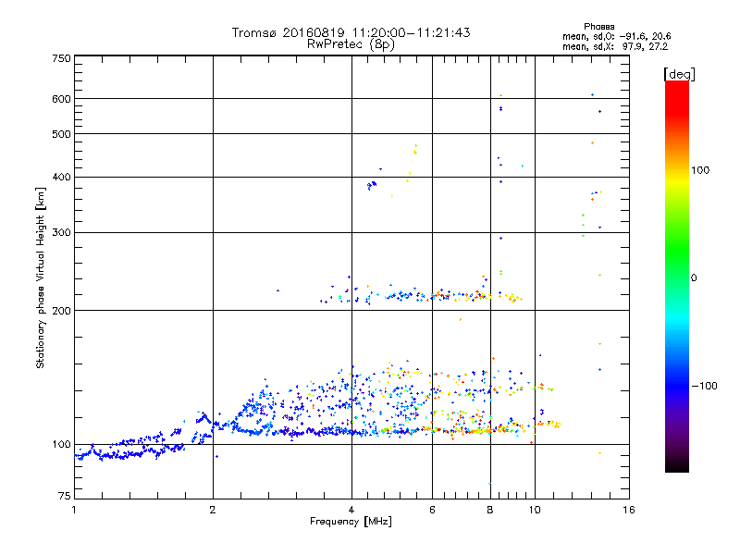Click the colorbar label '0'
Viewport: 740px width, 555px height.
pos(694,278)
